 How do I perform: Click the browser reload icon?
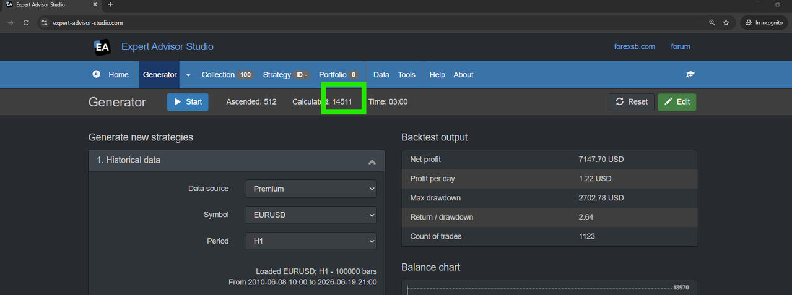coord(26,22)
